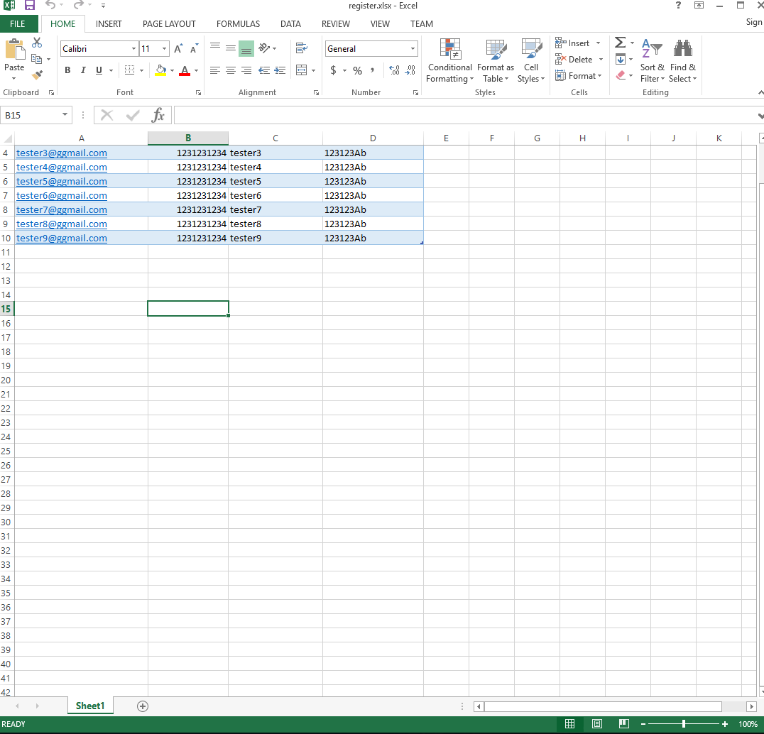Click in the formula bar input
The width and height of the screenshot is (764, 734).
tap(462, 115)
